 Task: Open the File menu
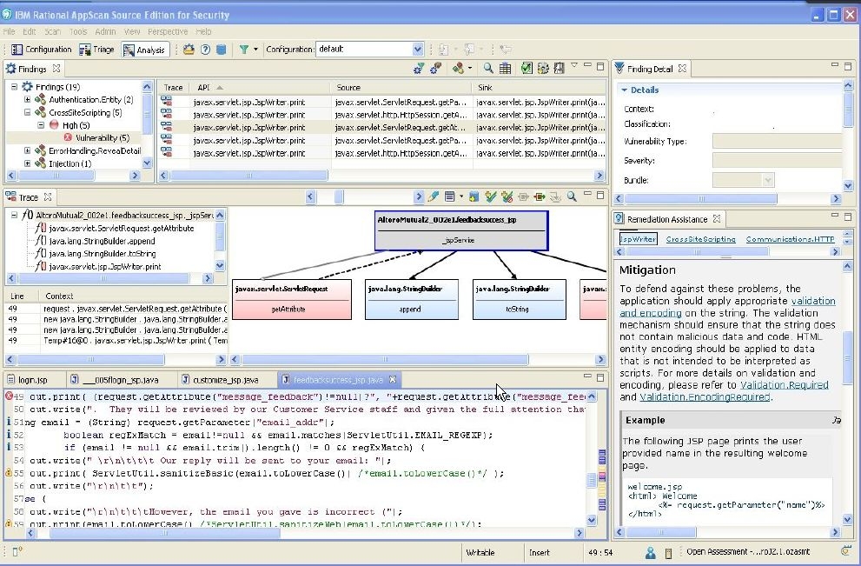pos(9,31)
